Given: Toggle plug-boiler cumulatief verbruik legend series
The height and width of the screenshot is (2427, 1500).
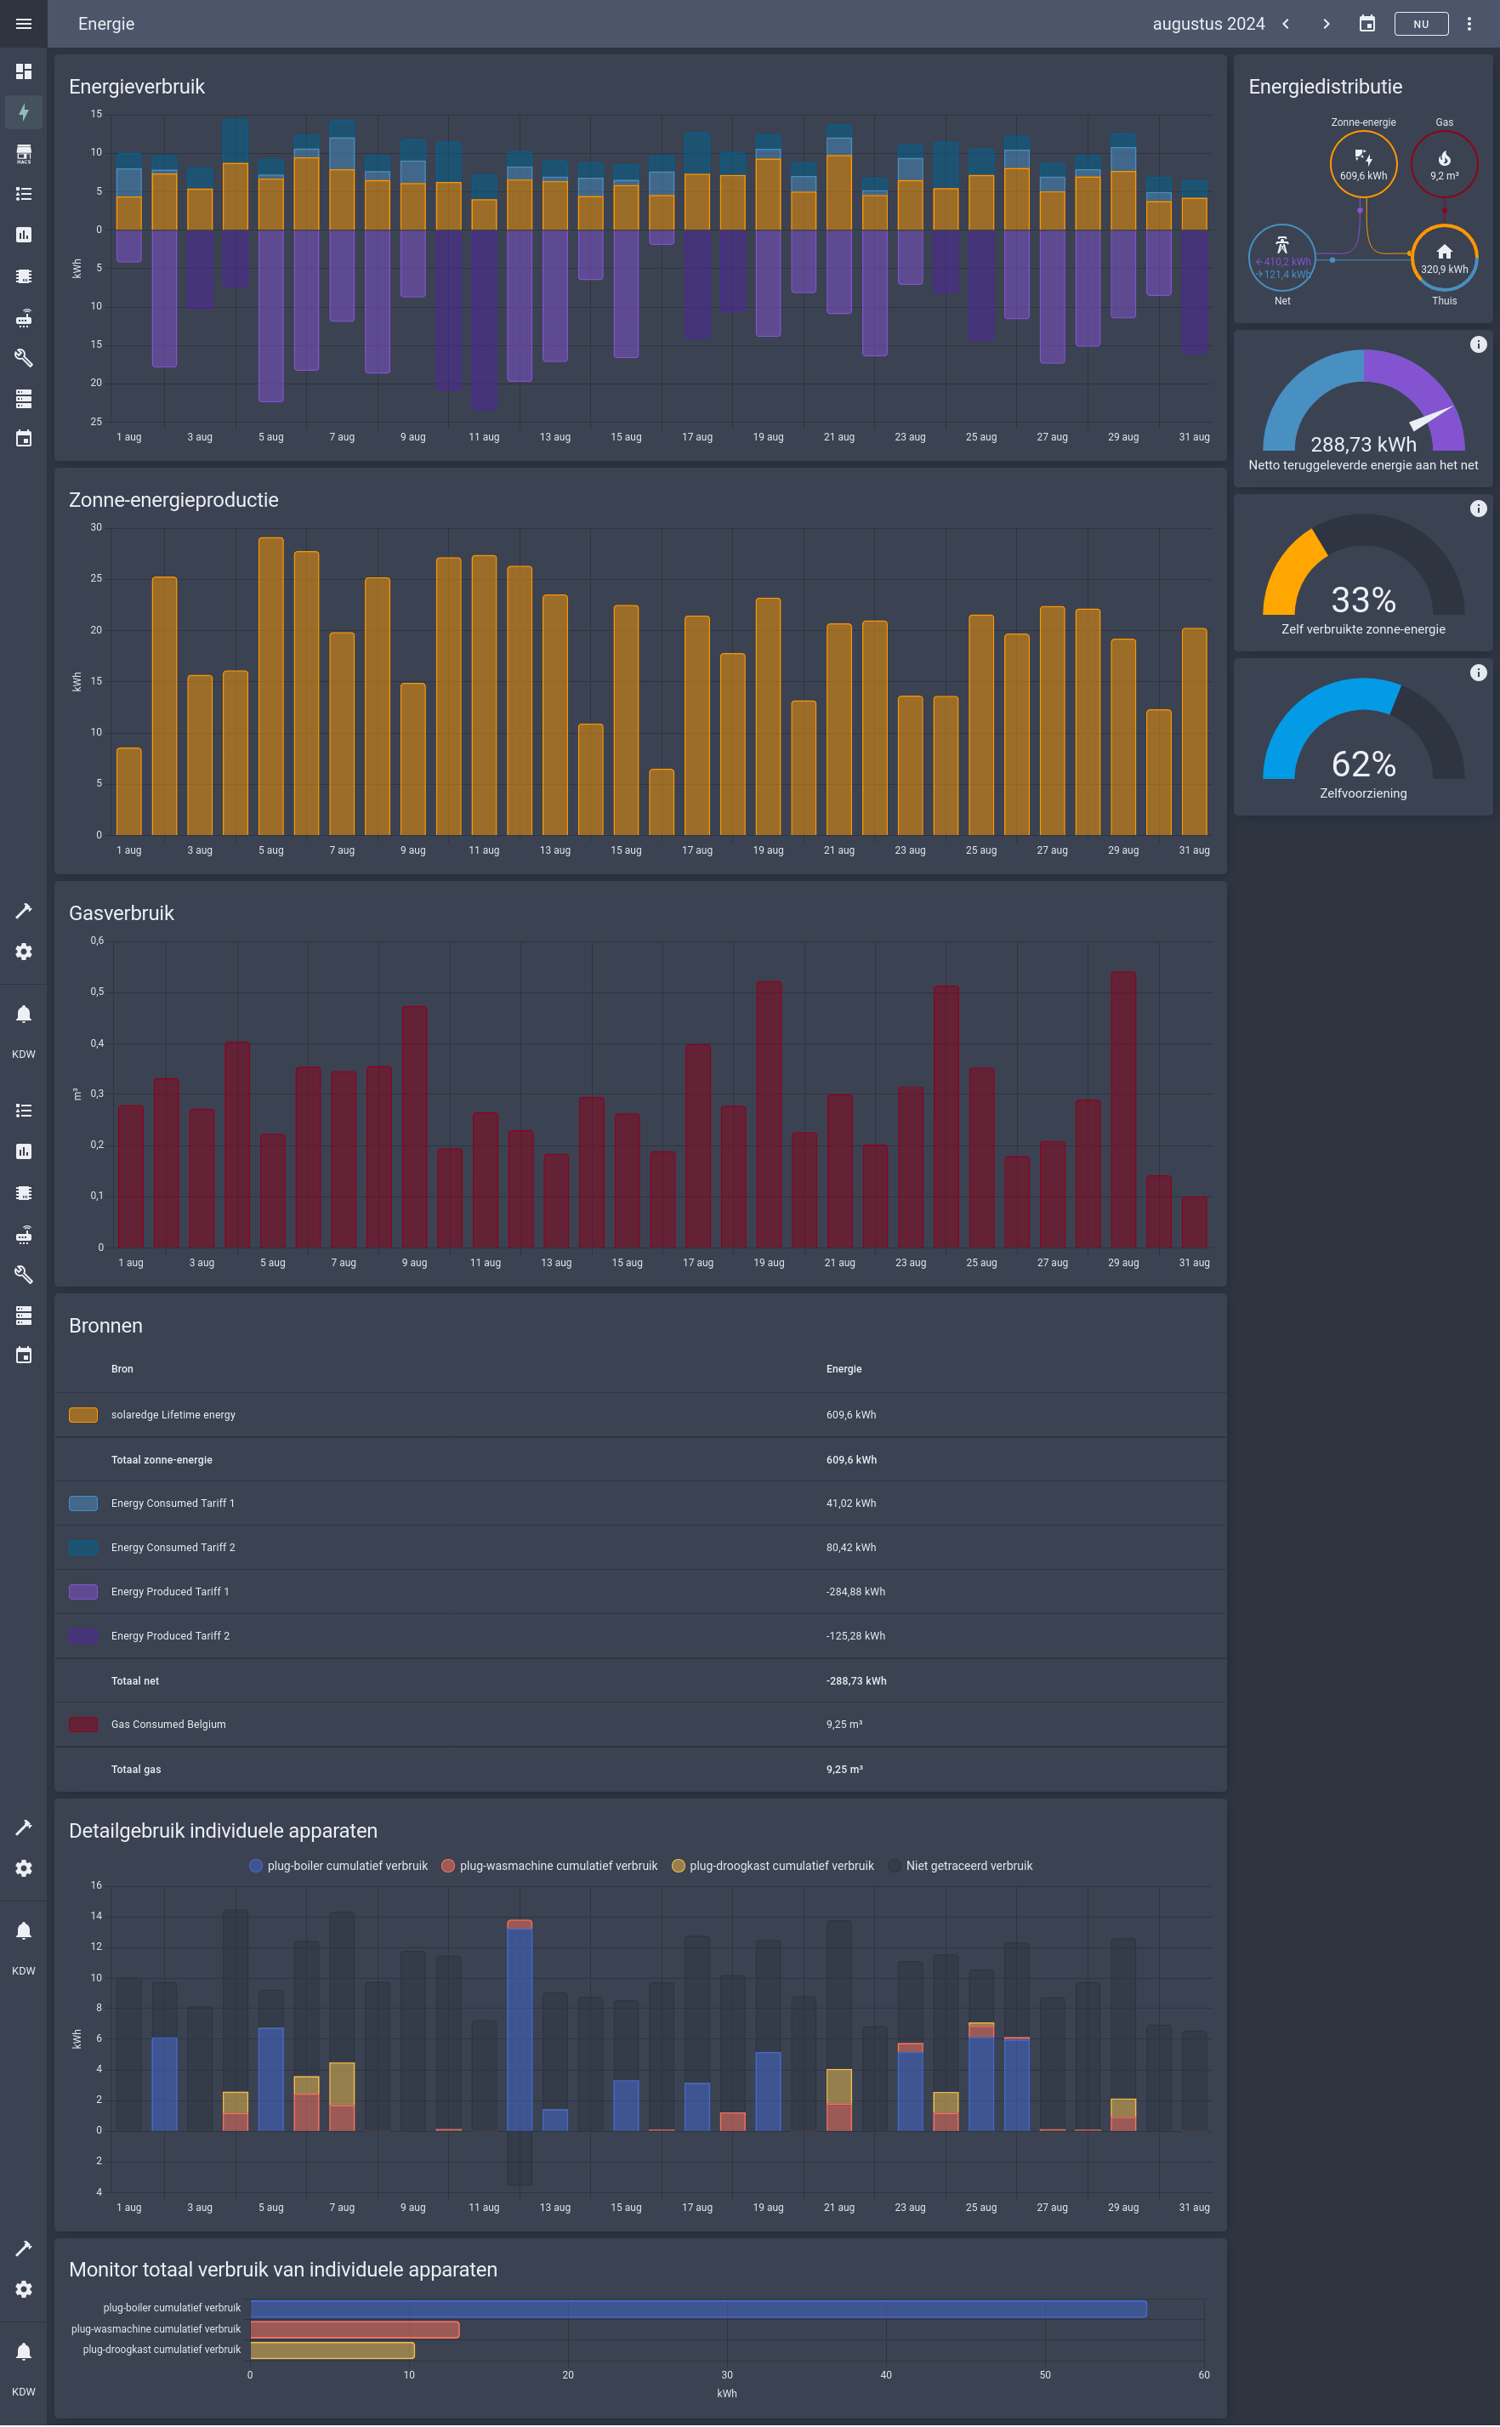Looking at the screenshot, I should (338, 1866).
